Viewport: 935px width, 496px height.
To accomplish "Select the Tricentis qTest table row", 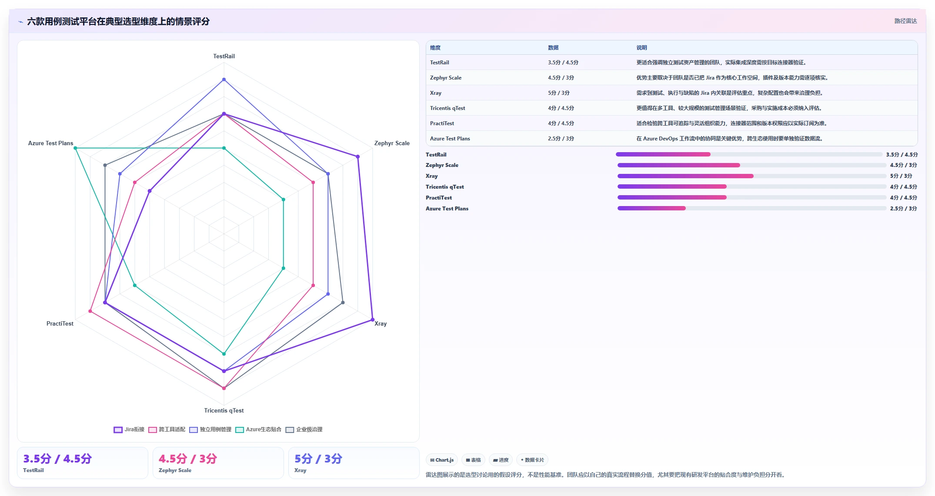I will click(x=672, y=108).
